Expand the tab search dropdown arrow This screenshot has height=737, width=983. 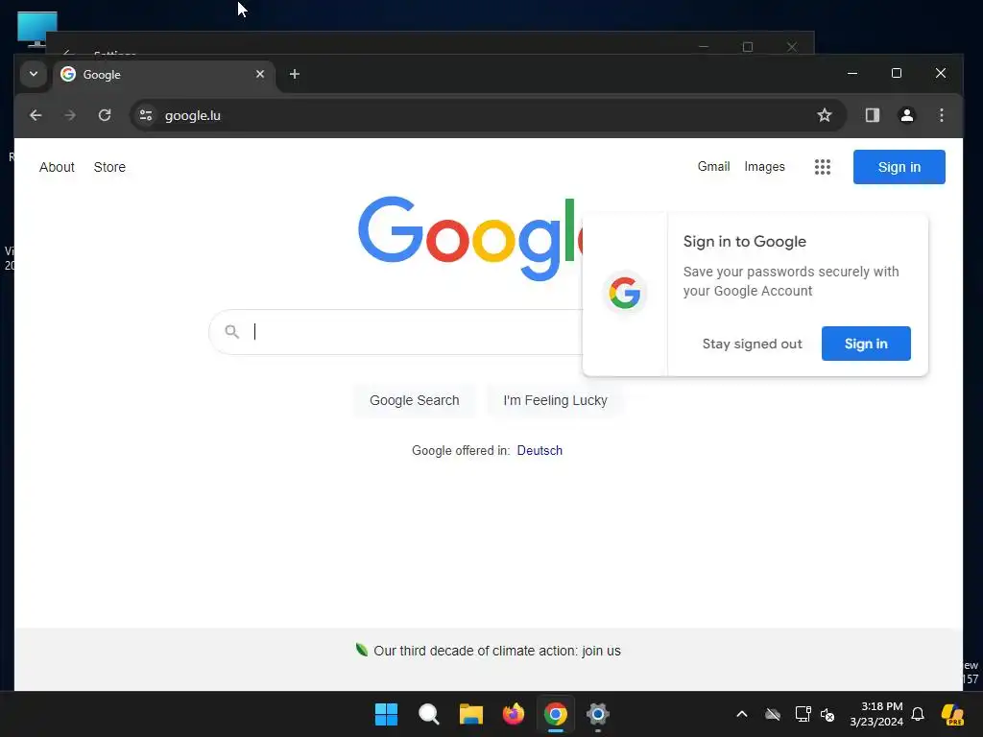(34, 74)
